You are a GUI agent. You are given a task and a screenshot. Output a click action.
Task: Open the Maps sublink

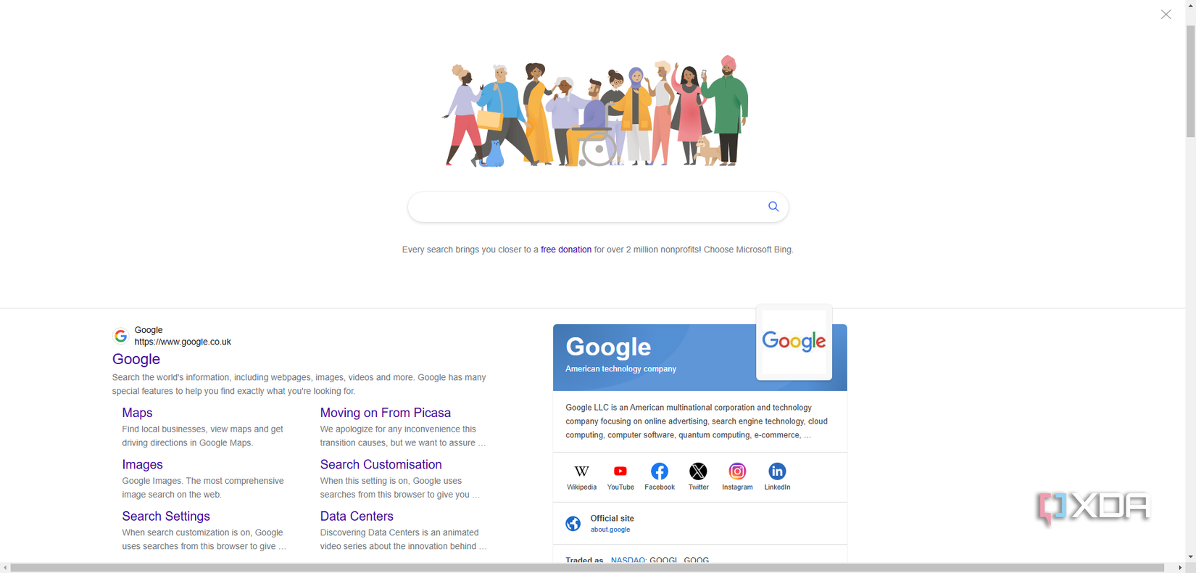pos(137,413)
